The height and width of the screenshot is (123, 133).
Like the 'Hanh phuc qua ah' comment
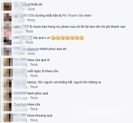[x=31, y=53]
